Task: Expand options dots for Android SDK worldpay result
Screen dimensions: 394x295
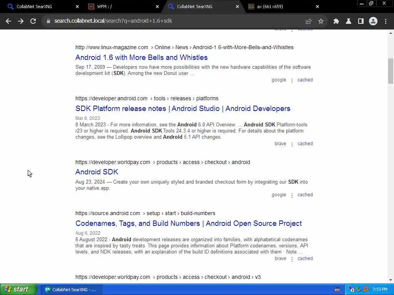Action: coord(292,196)
